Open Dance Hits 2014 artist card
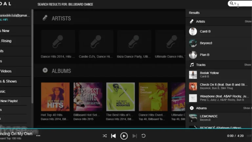This screenshot has height=142, width=252. (x=58, y=44)
